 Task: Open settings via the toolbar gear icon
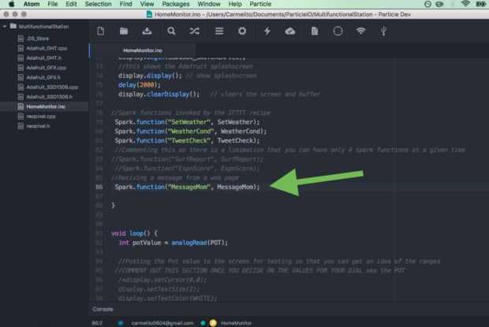pyautogui.click(x=242, y=31)
